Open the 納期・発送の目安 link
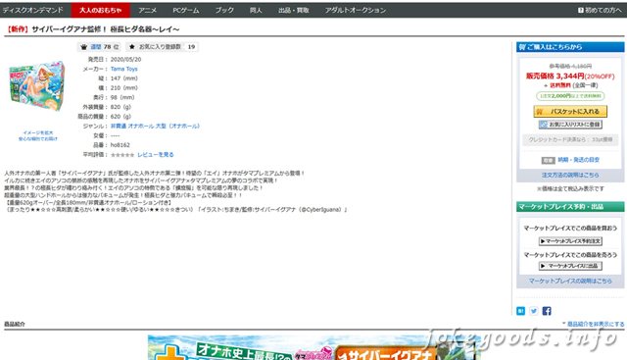 click(579, 160)
